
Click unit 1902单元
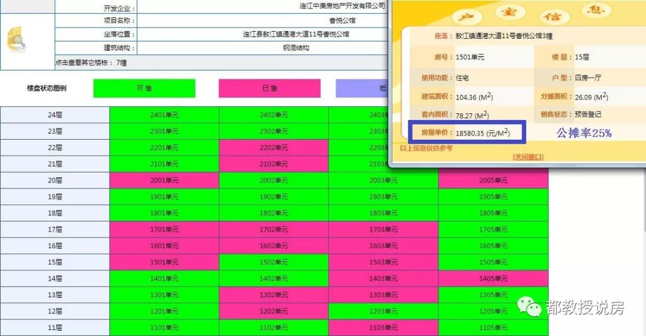(x=273, y=197)
